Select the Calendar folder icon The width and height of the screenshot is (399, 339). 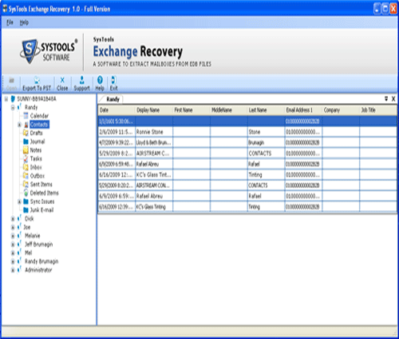pos(26,116)
